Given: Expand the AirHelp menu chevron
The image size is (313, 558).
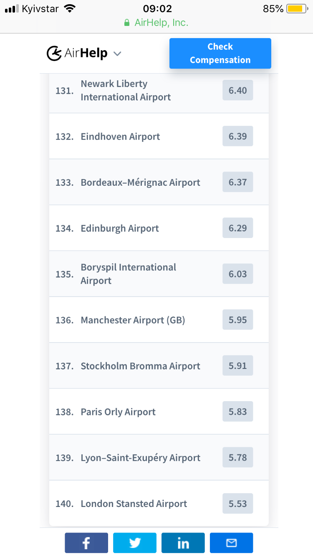Looking at the screenshot, I should 117,54.
